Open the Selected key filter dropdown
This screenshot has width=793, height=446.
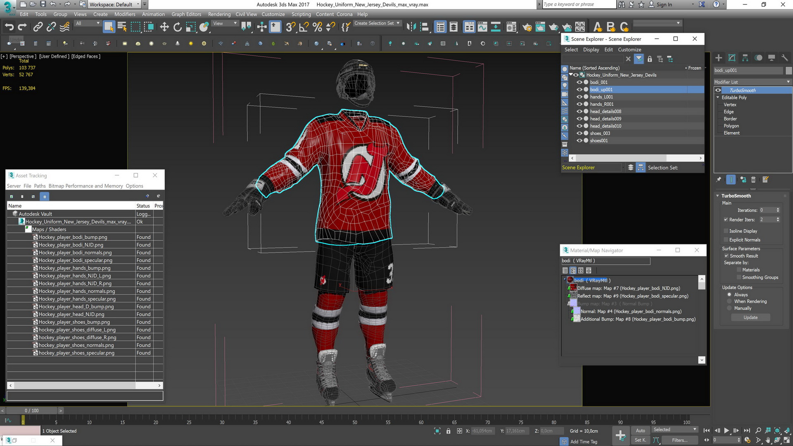[674, 430]
